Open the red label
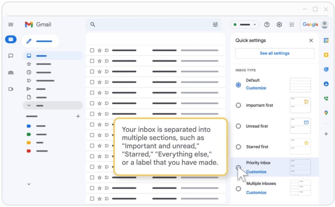 coord(29,151)
